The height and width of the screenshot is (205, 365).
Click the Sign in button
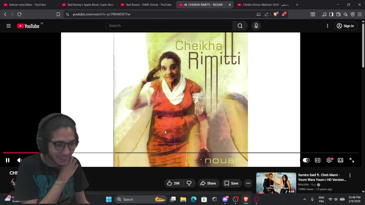(346, 26)
